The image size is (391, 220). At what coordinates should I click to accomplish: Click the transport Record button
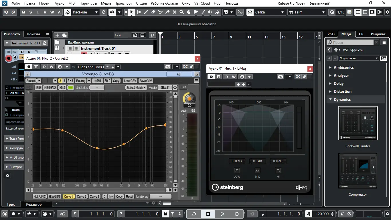[x=237, y=214]
